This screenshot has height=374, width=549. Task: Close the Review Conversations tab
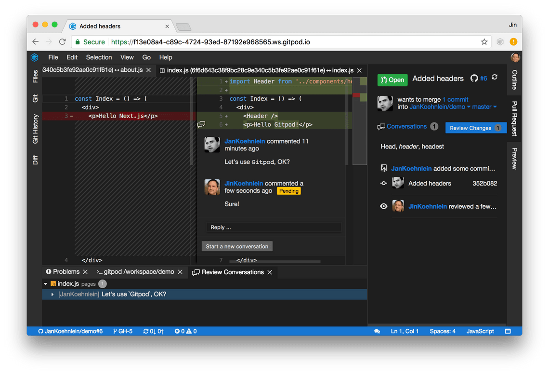click(x=270, y=272)
